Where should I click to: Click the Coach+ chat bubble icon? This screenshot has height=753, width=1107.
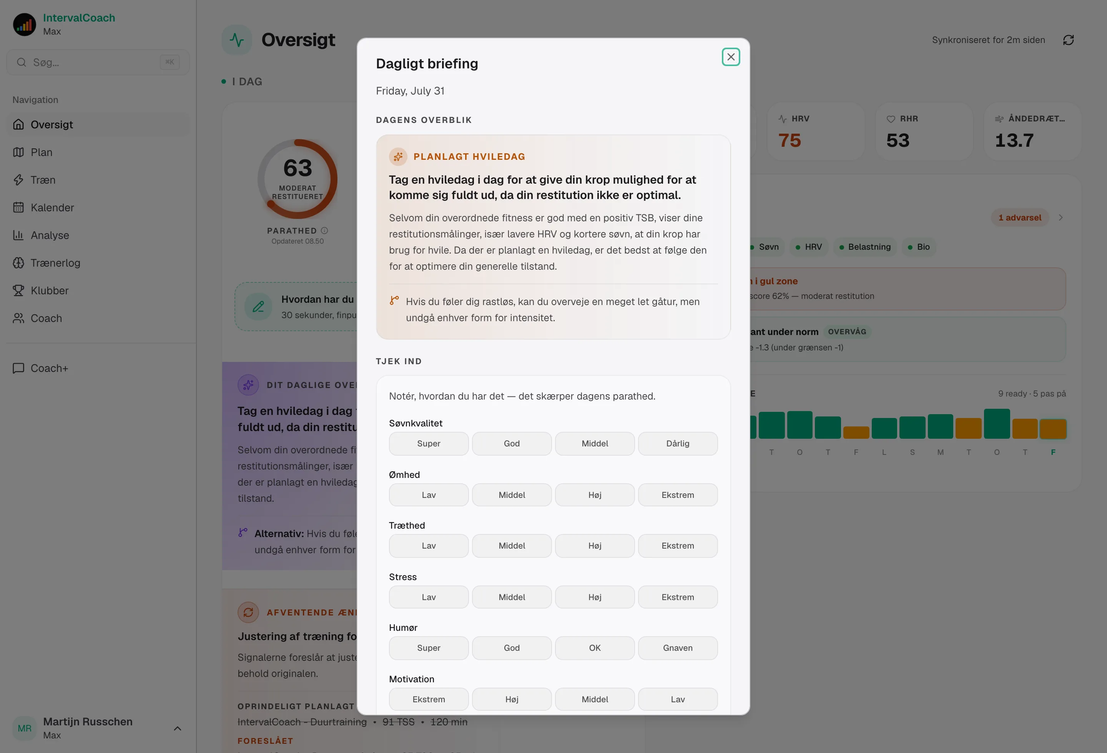click(18, 368)
